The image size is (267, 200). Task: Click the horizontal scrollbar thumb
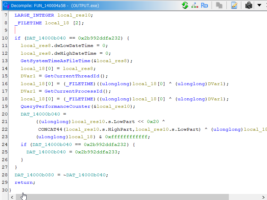(x=122, y=197)
